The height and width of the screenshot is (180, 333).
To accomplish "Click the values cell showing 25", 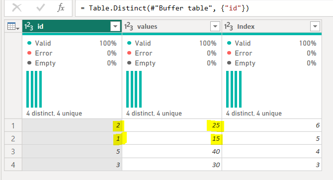I will coord(172,125).
